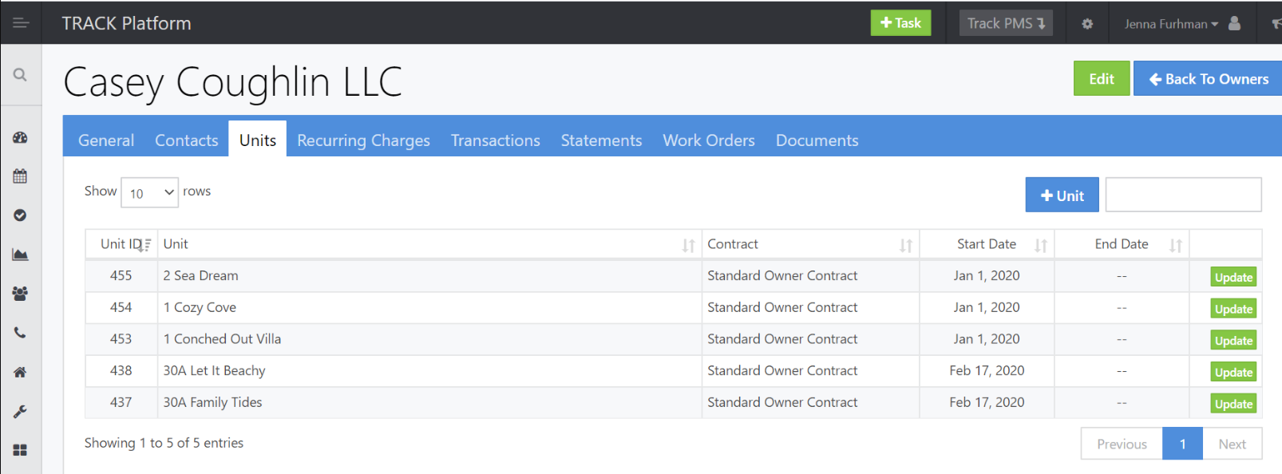1282x474 pixels.
Task: Click the 30A Family Tides unit name
Action: click(212, 402)
